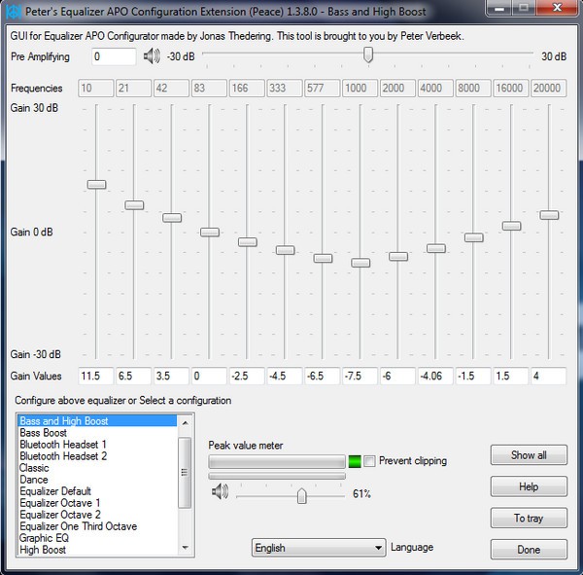Click the 1000 Hz gain slider handle
Viewport: 583px width, 575px height.
360,263
